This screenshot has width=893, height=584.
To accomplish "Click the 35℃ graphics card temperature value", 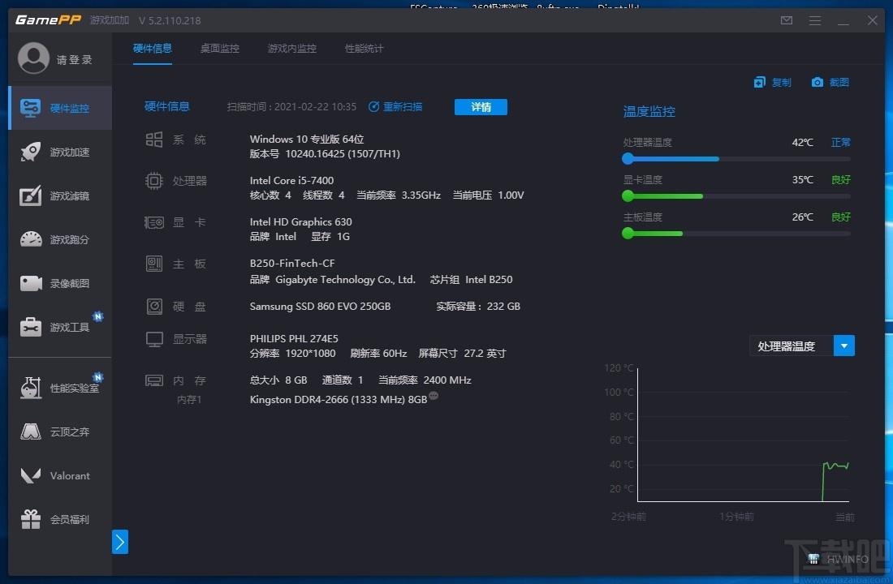I will pyautogui.click(x=802, y=180).
